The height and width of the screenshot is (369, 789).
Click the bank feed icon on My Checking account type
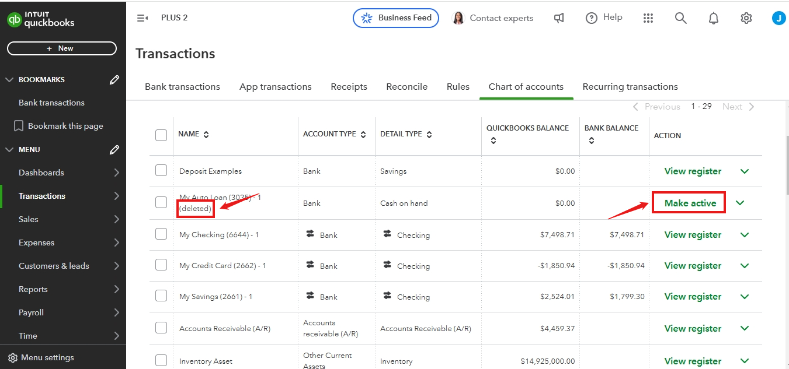310,233
